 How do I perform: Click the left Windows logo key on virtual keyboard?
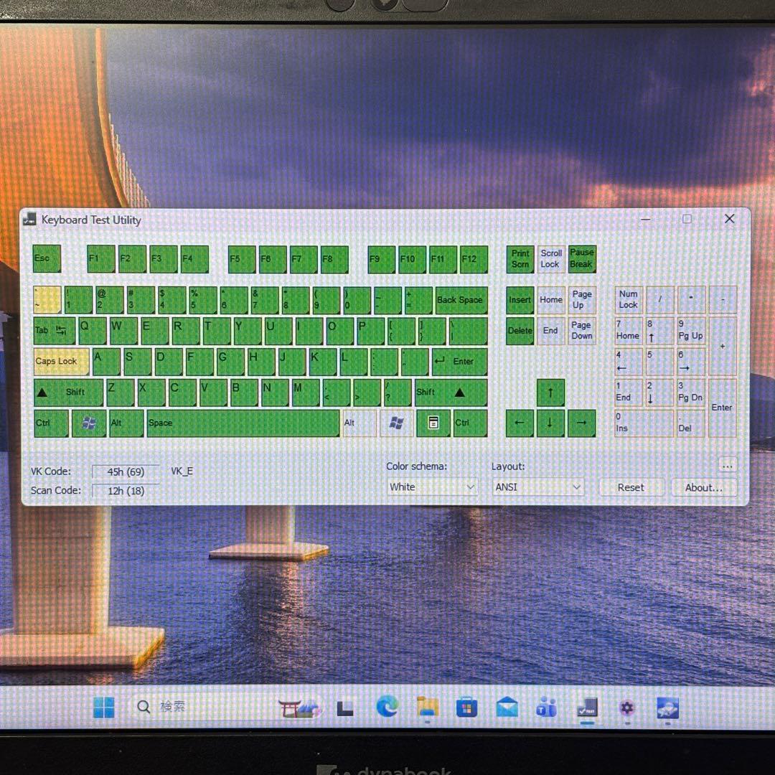point(89,423)
